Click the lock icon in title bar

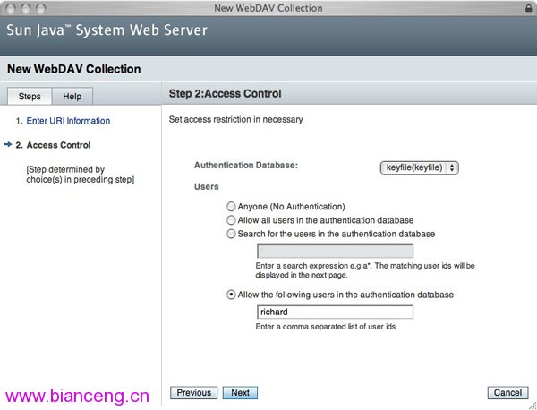(x=528, y=8)
